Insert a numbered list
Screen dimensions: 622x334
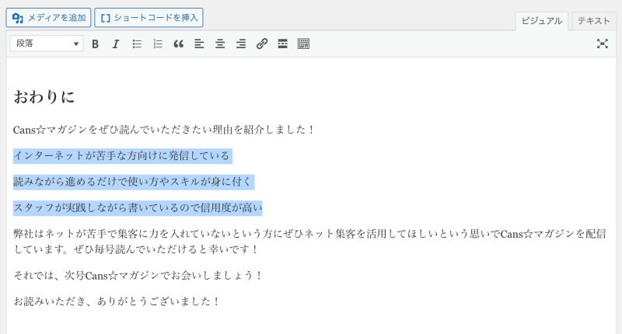click(158, 44)
